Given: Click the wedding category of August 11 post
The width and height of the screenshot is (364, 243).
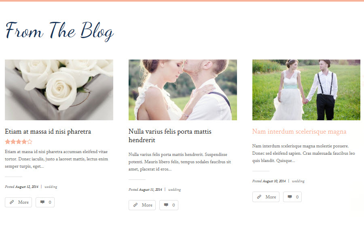Looking at the screenshot, I should (175, 190).
